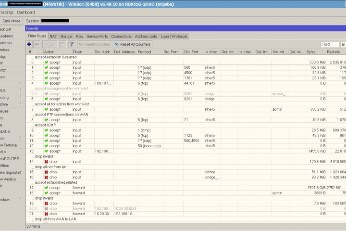Switch to the Connections tab

122,37
